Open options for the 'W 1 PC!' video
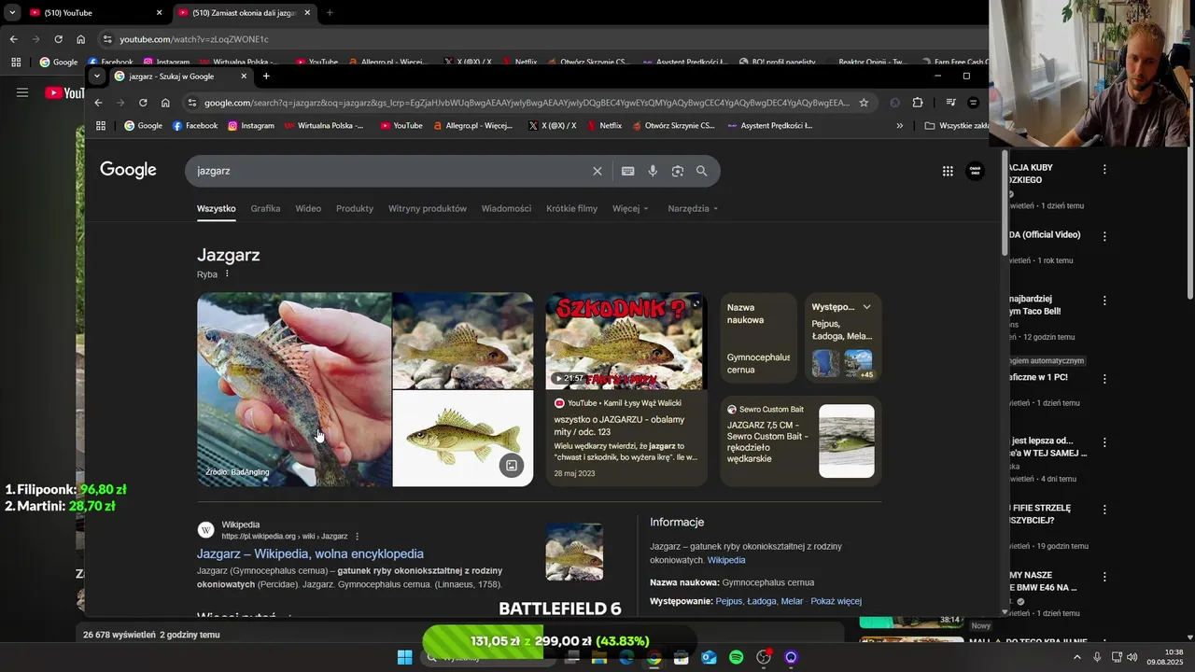This screenshot has width=1195, height=672. click(1104, 379)
